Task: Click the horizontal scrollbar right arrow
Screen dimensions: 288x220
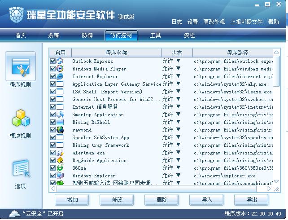Action: pyautogui.click(x=269, y=189)
